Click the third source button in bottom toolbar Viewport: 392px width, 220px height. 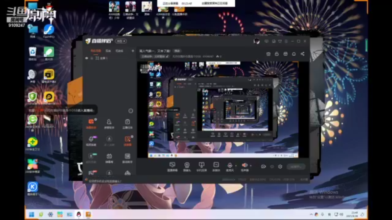pyautogui.click(x=201, y=167)
